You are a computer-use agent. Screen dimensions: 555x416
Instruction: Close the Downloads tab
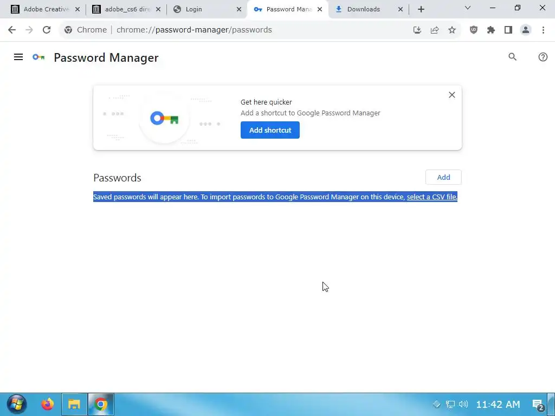401,9
